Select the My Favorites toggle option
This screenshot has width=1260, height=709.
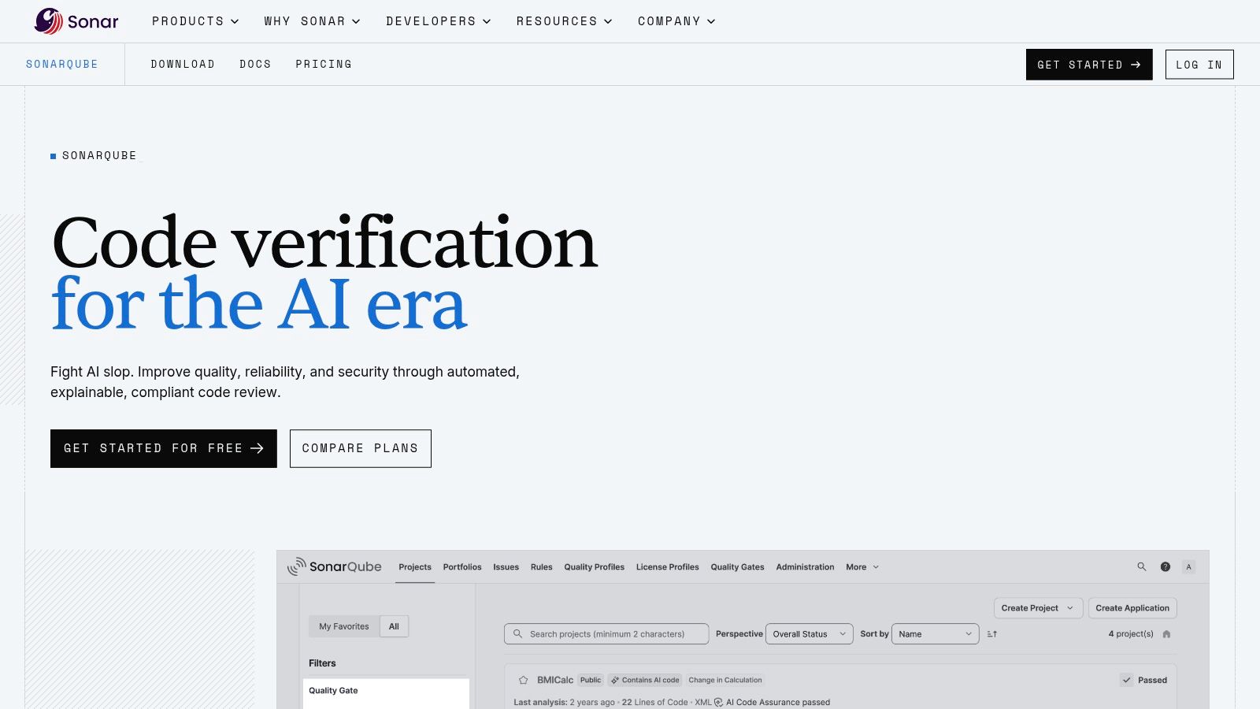344,626
